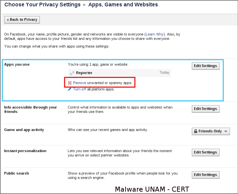Open the Remove unwanted apps link
The width and height of the screenshot is (238, 194).
click(x=79, y=83)
